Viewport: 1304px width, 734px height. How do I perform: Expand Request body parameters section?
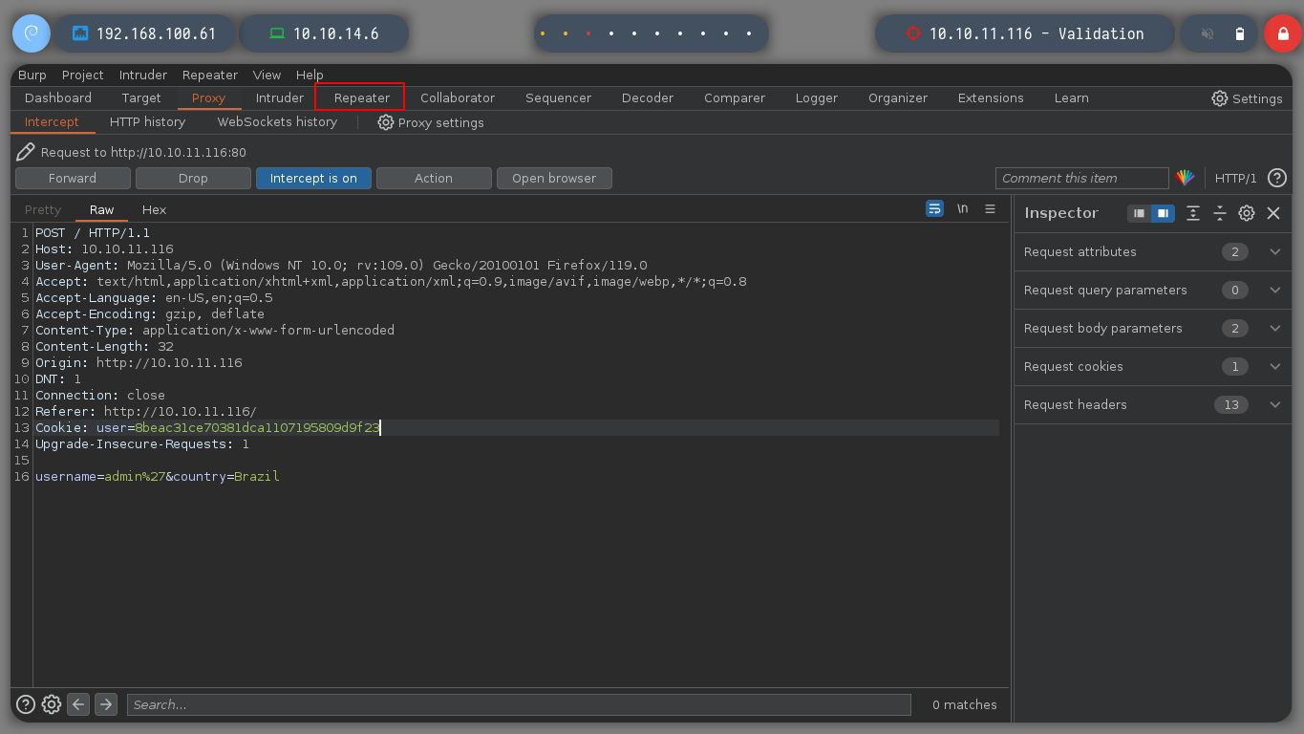click(1152, 329)
